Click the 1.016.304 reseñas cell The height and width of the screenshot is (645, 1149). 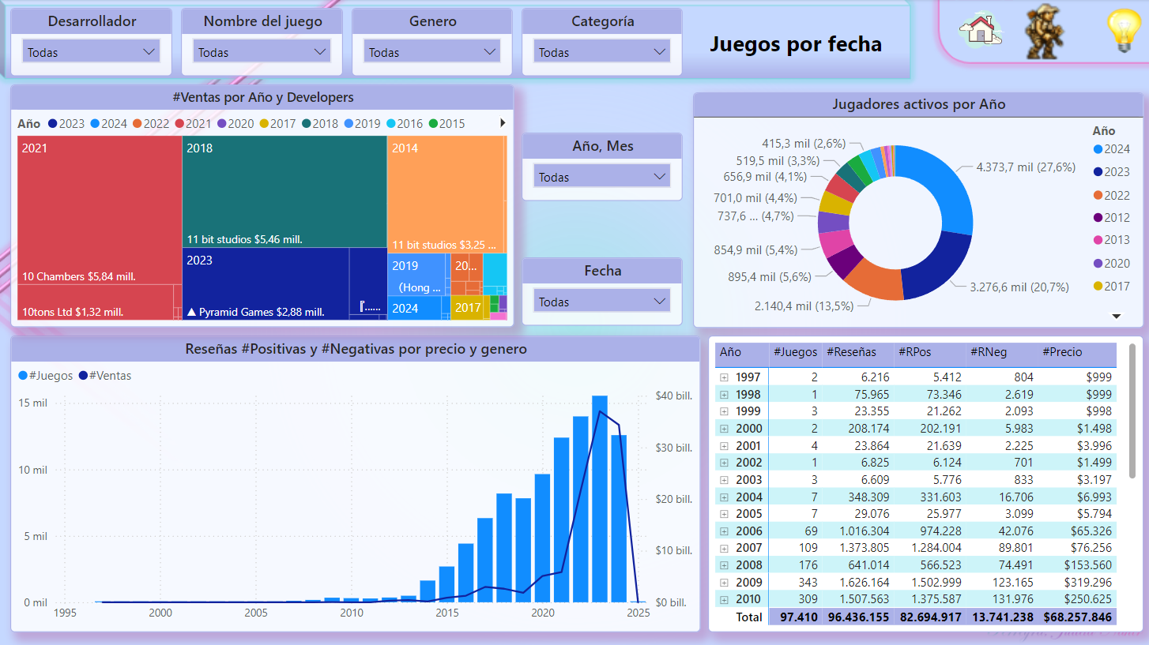(x=859, y=531)
